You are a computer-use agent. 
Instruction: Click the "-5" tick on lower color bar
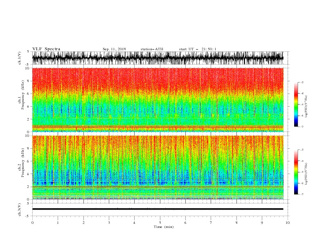coord(302,172)
